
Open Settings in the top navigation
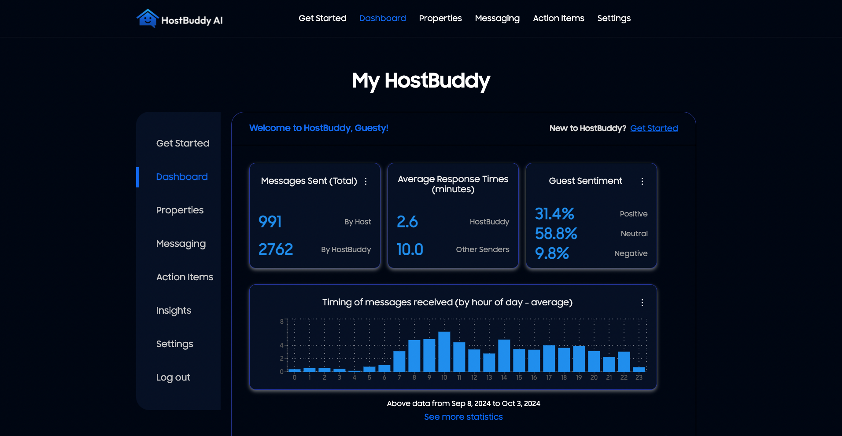614,18
